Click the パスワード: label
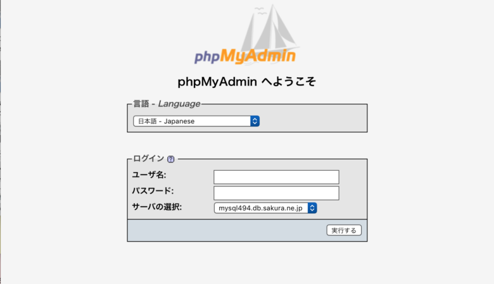 153,191
